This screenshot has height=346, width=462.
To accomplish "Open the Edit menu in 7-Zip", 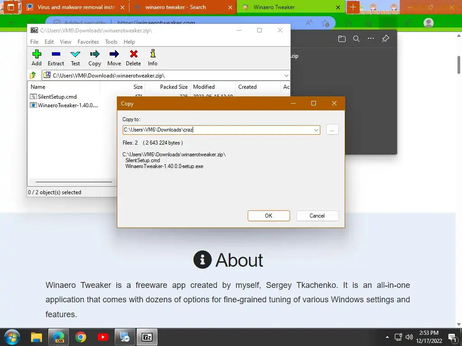I will [x=49, y=42].
